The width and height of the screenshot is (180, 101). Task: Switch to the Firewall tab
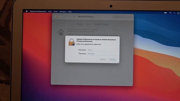pos(97,24)
